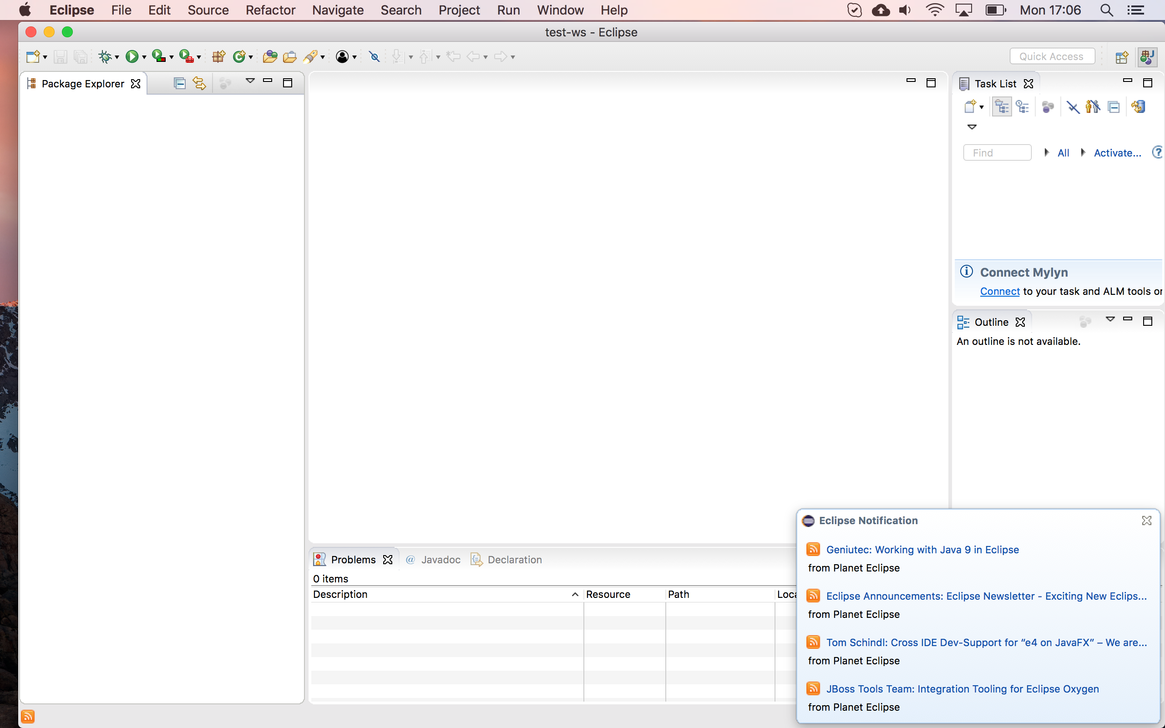Open the Package Explorer View Menu triangle
The height and width of the screenshot is (728, 1165).
(x=250, y=81)
